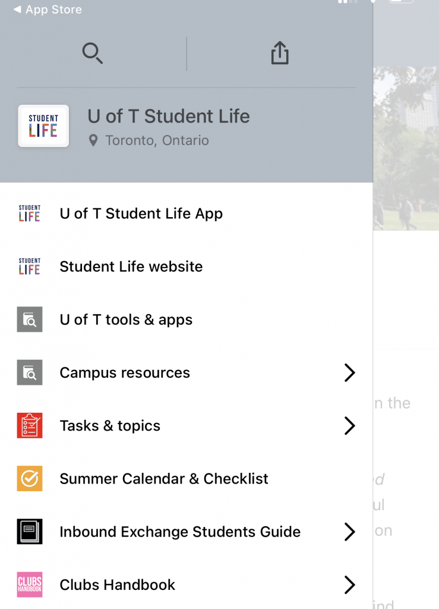Image resolution: width=439 pixels, height=609 pixels.
Task: Click the Campus resources grey icon
Action: click(30, 373)
